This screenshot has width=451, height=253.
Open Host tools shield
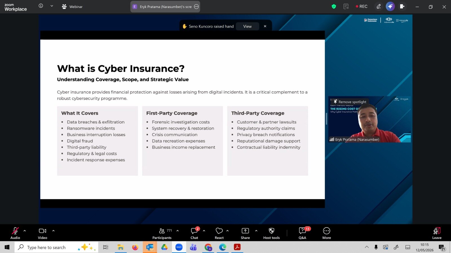(271, 233)
